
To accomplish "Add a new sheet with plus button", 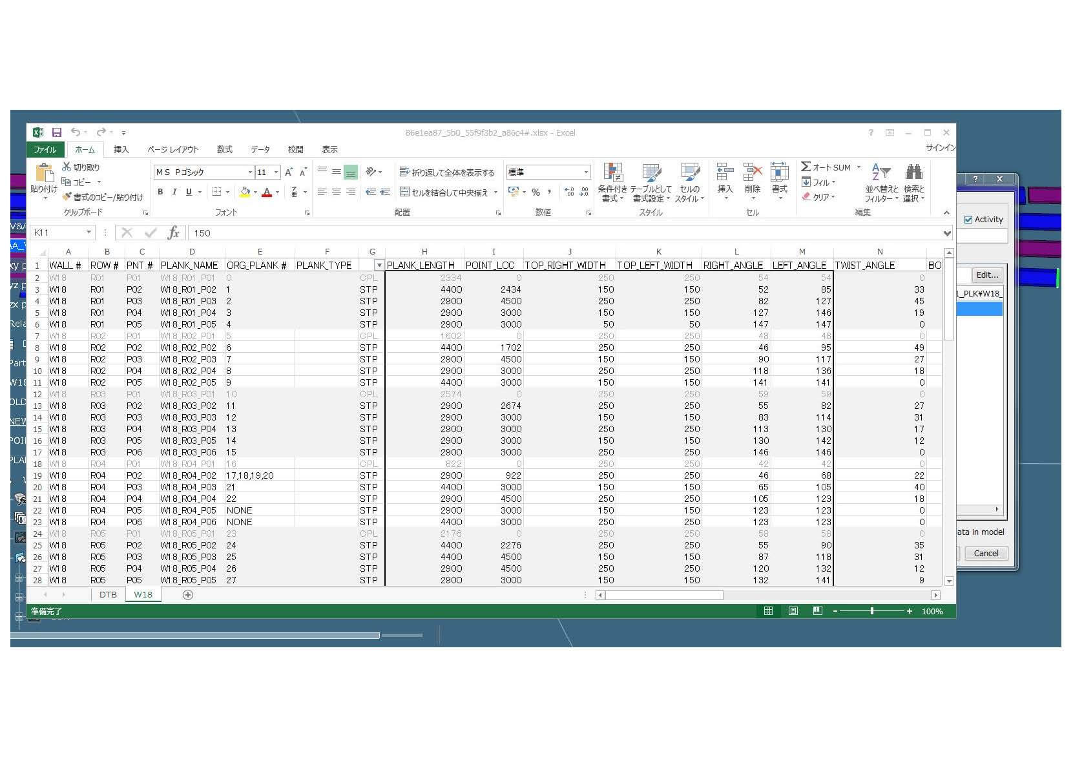I will pyautogui.click(x=188, y=595).
